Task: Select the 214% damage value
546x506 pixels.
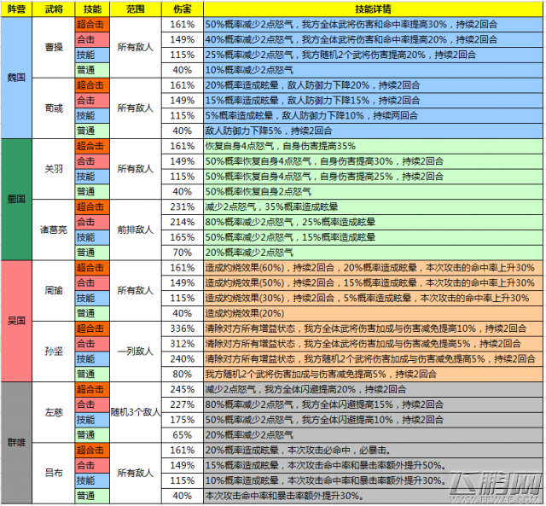Action: [183, 222]
